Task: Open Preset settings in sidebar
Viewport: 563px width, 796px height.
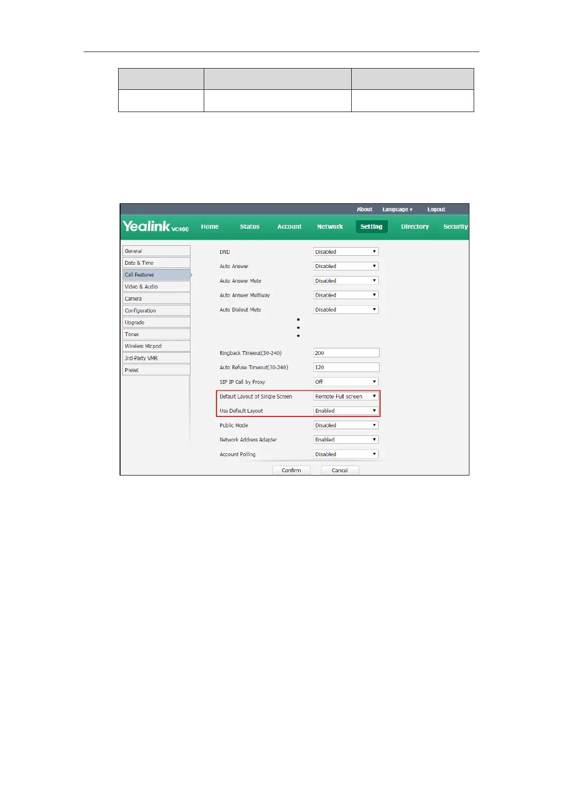Action: pyautogui.click(x=156, y=370)
